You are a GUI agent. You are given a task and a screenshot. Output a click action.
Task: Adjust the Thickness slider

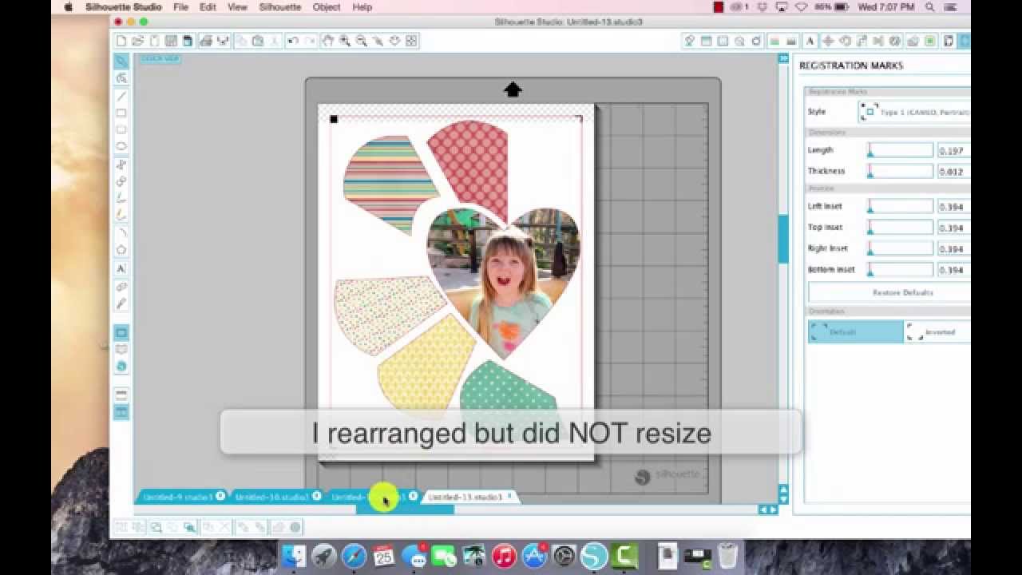(900, 171)
